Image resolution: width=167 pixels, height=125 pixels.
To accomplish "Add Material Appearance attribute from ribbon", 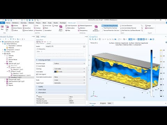I will coord(85,26).
